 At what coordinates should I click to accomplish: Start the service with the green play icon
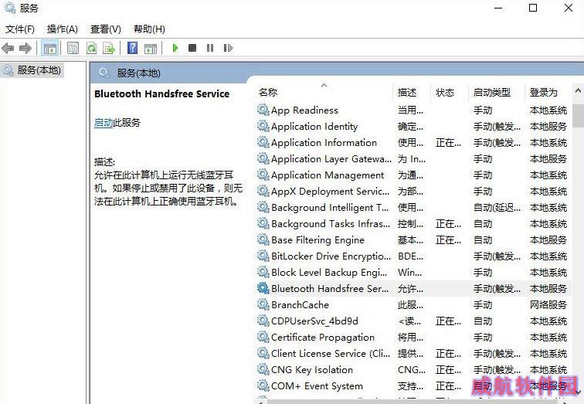point(175,48)
